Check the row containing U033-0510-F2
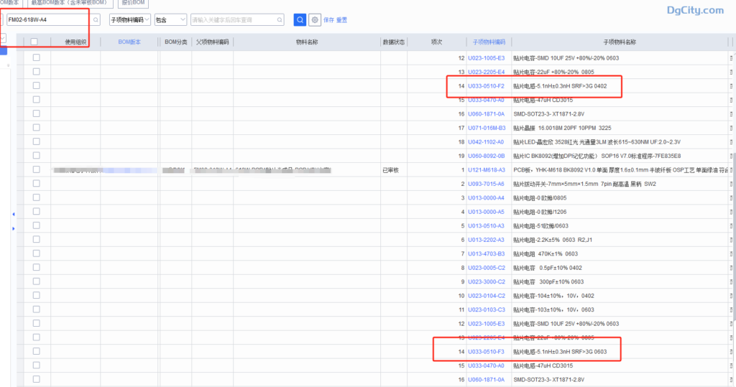Viewport: 736px width, 387px height. [36, 86]
